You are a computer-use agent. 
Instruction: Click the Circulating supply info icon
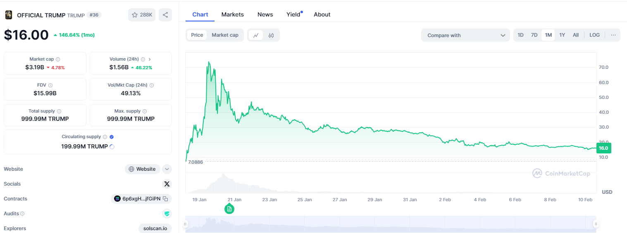105,137
